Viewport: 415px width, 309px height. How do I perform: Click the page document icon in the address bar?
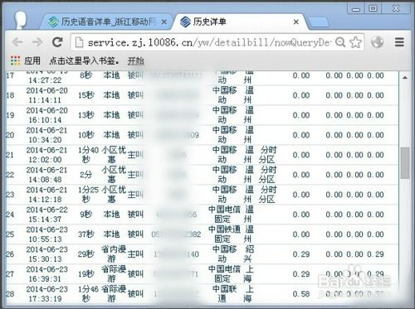(79, 42)
